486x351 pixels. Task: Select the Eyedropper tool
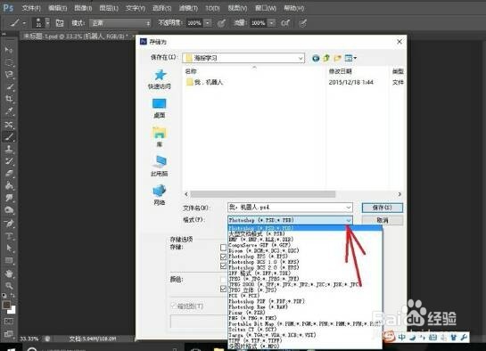click(9, 111)
